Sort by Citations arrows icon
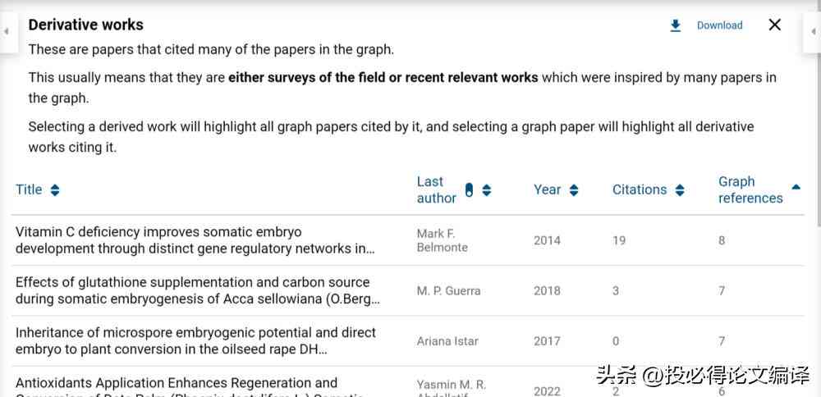Image resolution: width=821 pixels, height=397 pixels. point(680,190)
